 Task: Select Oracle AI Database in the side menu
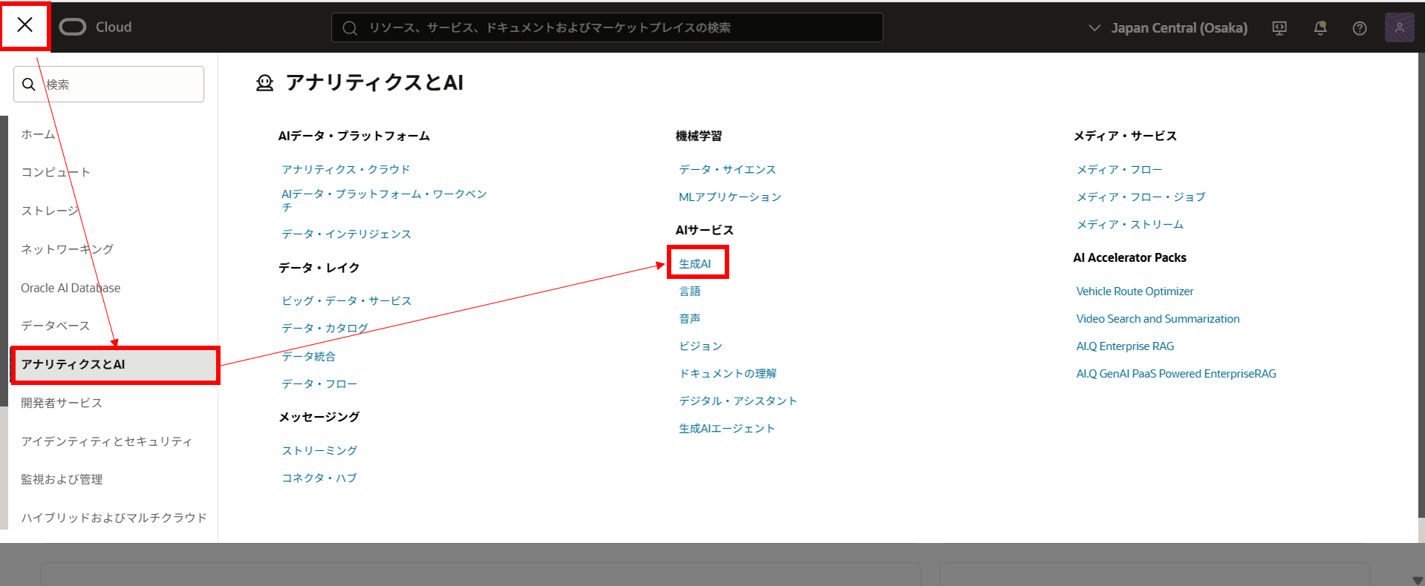coord(71,288)
